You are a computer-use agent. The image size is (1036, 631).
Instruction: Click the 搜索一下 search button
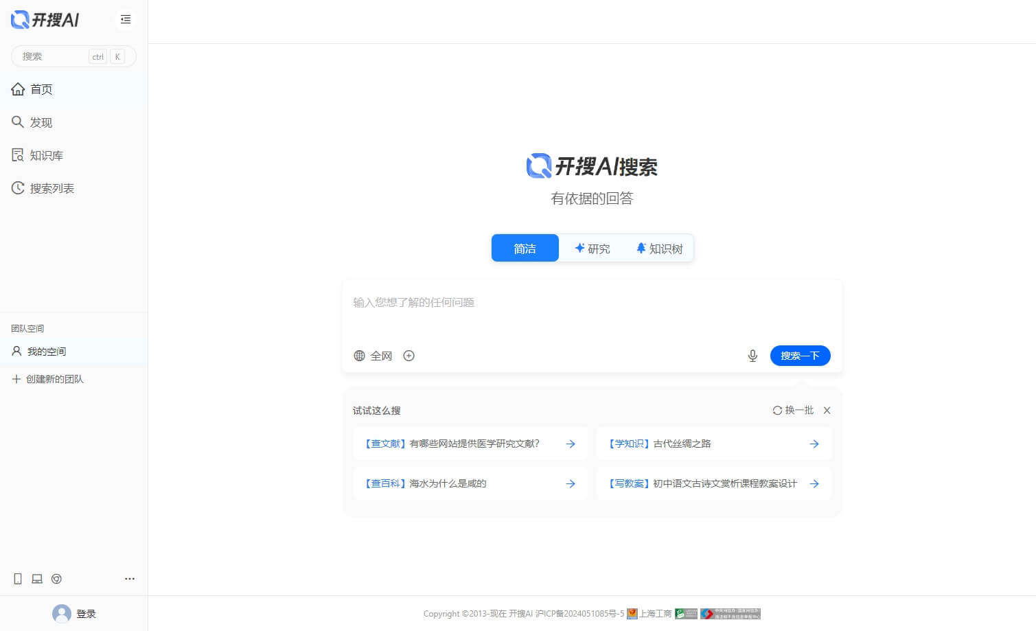tap(801, 356)
